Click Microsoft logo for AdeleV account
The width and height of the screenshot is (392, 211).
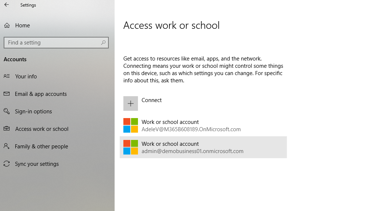pos(131,125)
